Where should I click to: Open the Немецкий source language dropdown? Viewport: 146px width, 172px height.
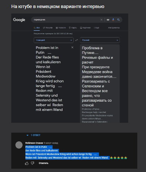[x=54, y=40]
